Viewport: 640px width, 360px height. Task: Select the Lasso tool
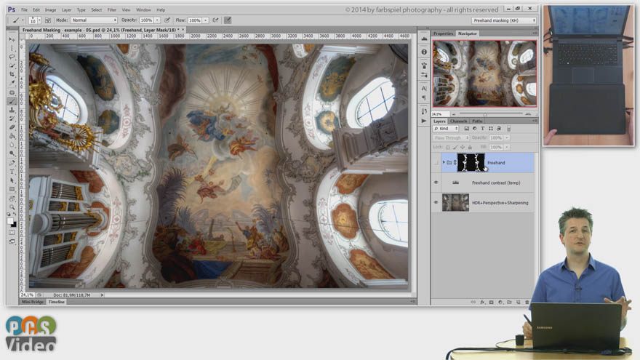point(12,57)
